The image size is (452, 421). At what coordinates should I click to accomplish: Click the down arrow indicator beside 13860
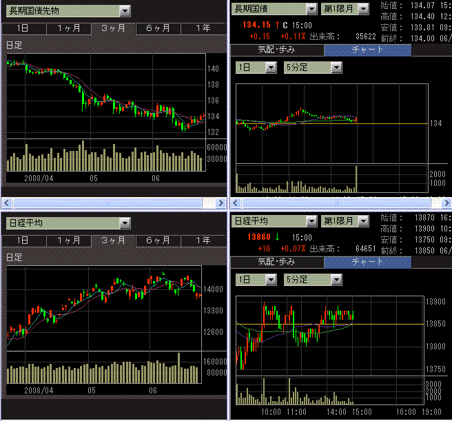(x=277, y=237)
